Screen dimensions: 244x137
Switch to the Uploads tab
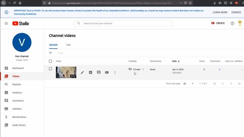pyautogui.click(x=53, y=45)
